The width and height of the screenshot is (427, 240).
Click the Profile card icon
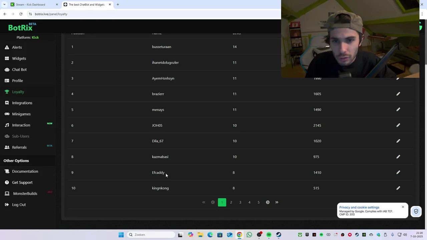[7, 81]
